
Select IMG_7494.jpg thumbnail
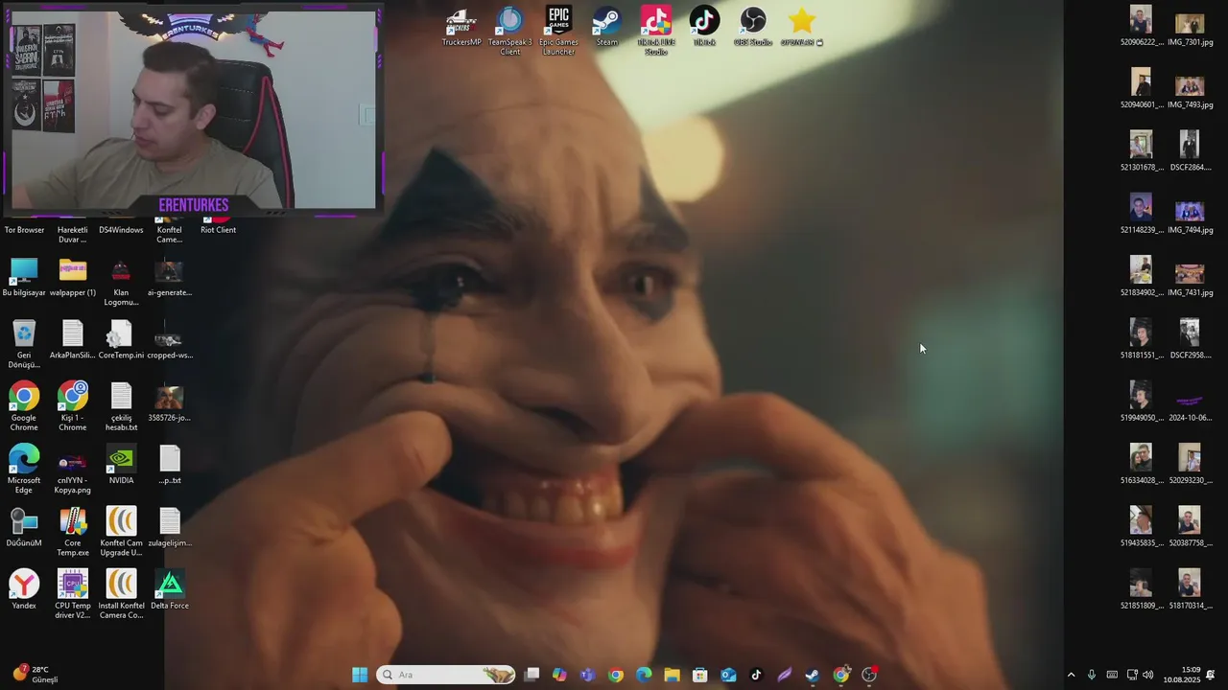pyautogui.click(x=1190, y=215)
